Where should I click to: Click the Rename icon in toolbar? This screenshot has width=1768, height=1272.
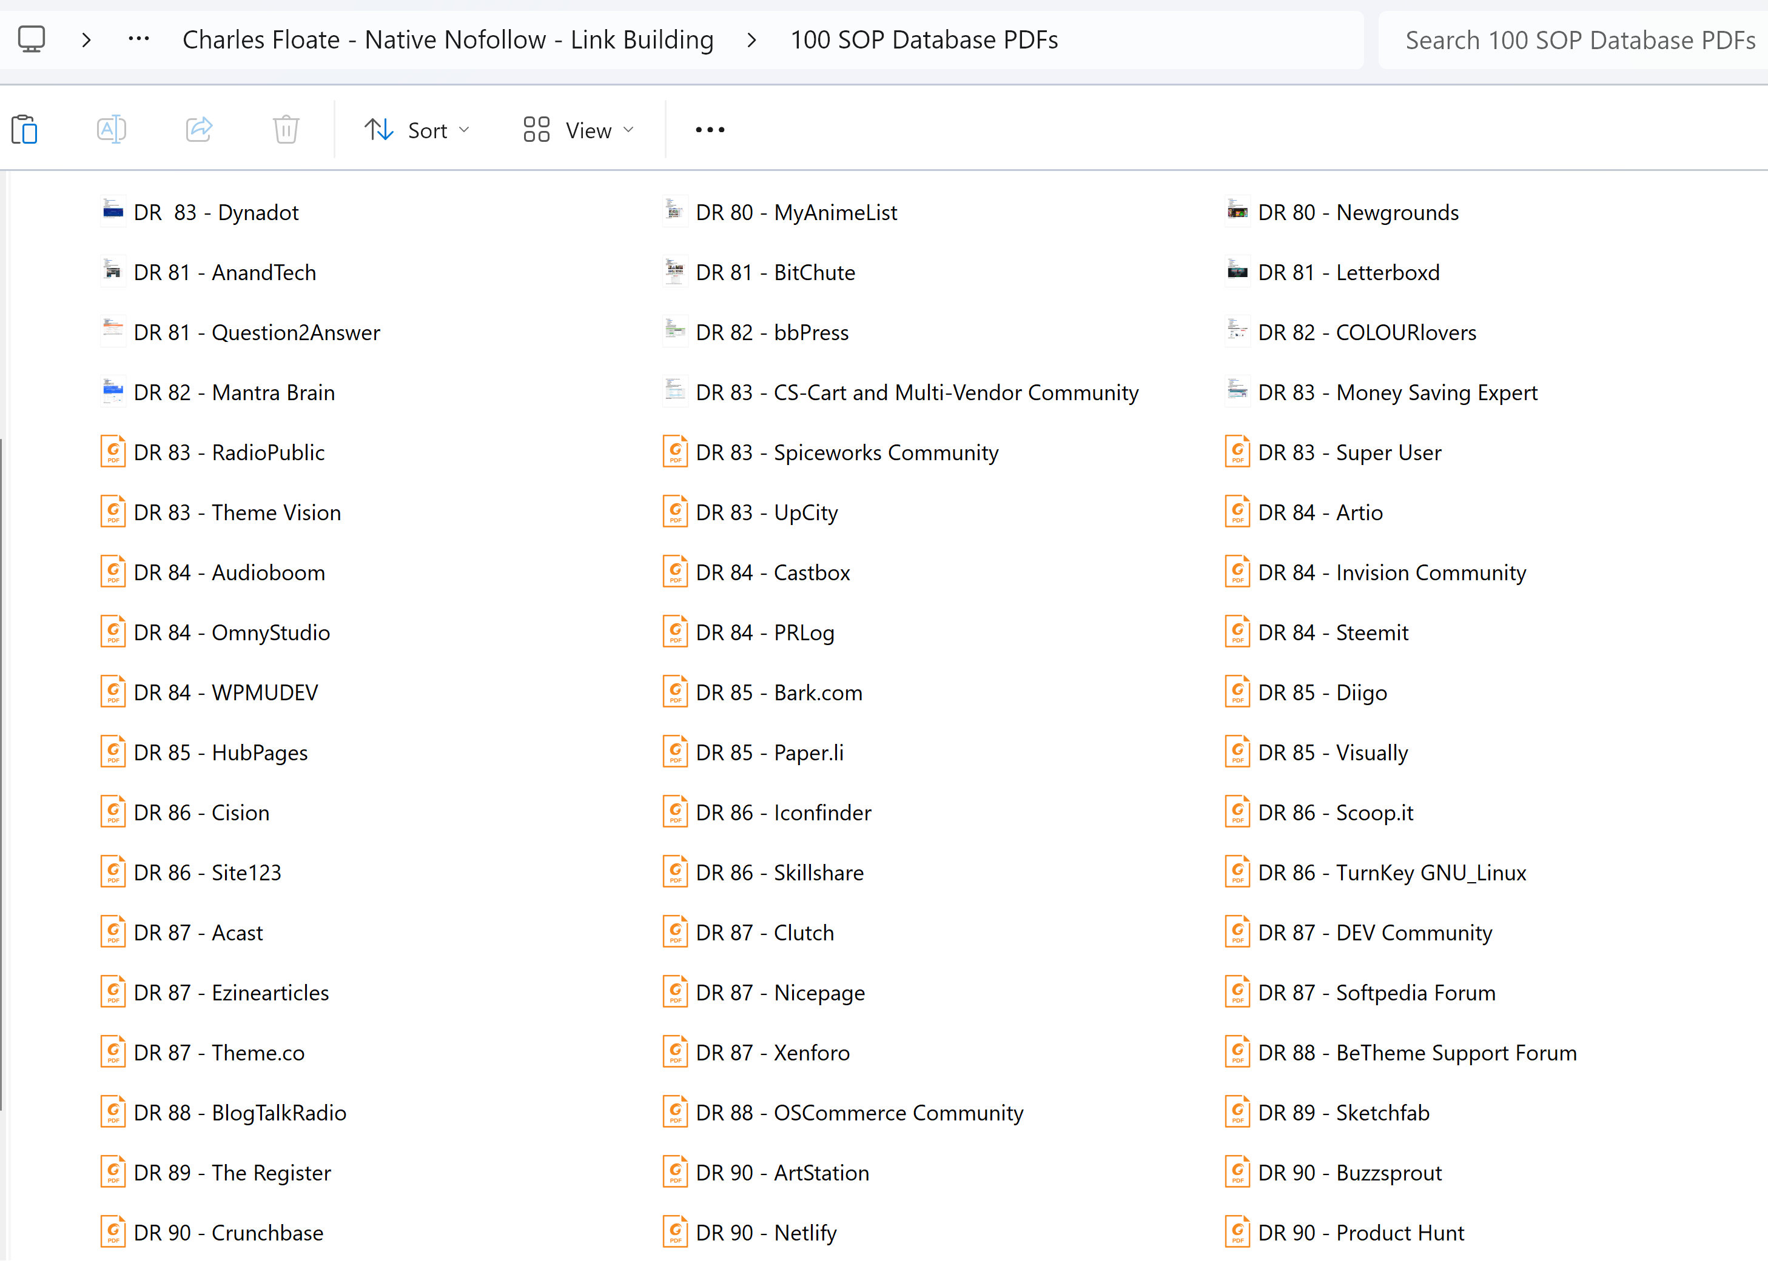point(112,129)
